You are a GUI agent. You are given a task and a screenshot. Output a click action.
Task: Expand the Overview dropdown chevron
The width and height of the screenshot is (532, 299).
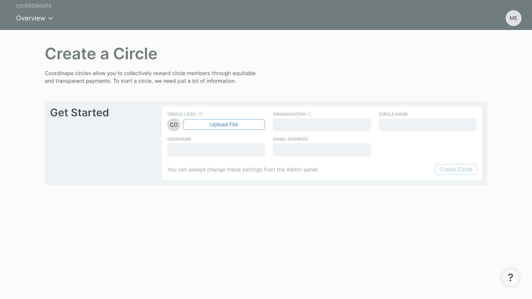point(51,18)
